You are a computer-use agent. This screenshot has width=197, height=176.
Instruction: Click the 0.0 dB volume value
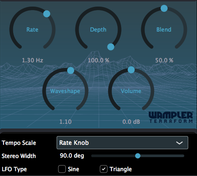(x=131, y=122)
